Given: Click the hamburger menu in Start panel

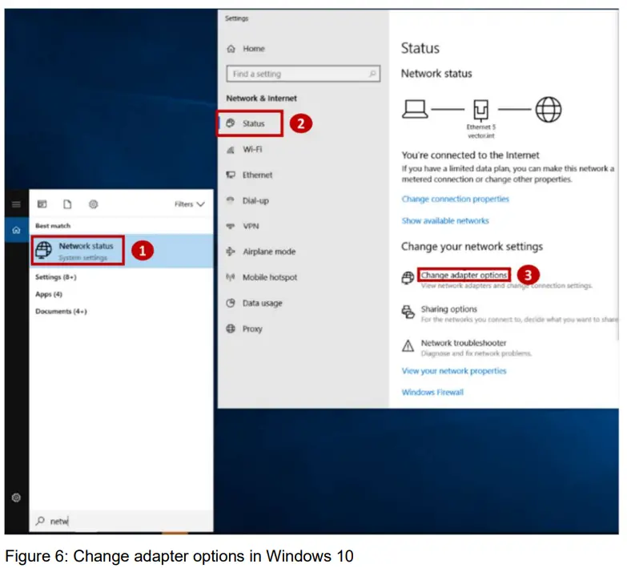Looking at the screenshot, I should (16, 204).
